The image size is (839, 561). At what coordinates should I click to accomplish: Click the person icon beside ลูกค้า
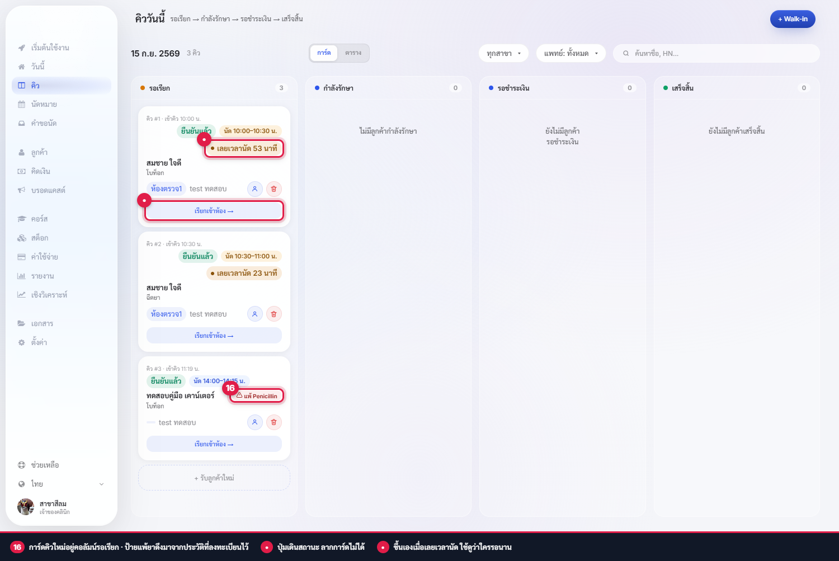(x=21, y=153)
